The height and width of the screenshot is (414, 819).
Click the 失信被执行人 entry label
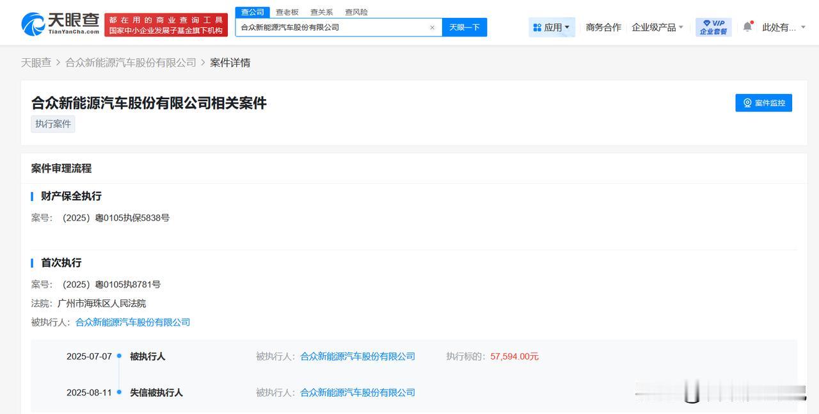(x=156, y=392)
